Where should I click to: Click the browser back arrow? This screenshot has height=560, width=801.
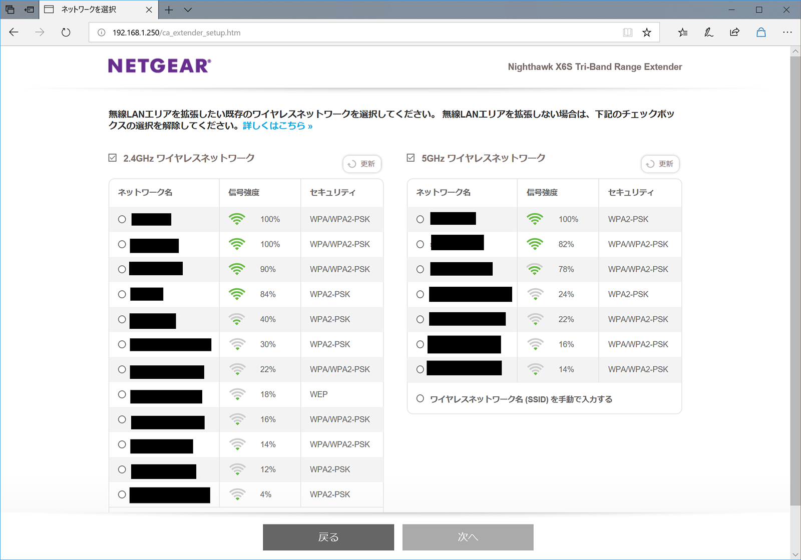[14, 33]
